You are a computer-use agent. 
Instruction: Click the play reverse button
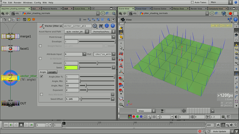(16, 125)
